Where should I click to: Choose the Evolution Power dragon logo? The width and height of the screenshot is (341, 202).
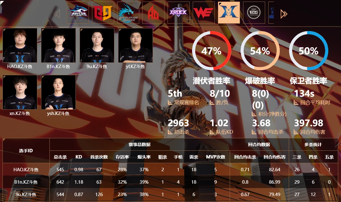click(x=128, y=13)
